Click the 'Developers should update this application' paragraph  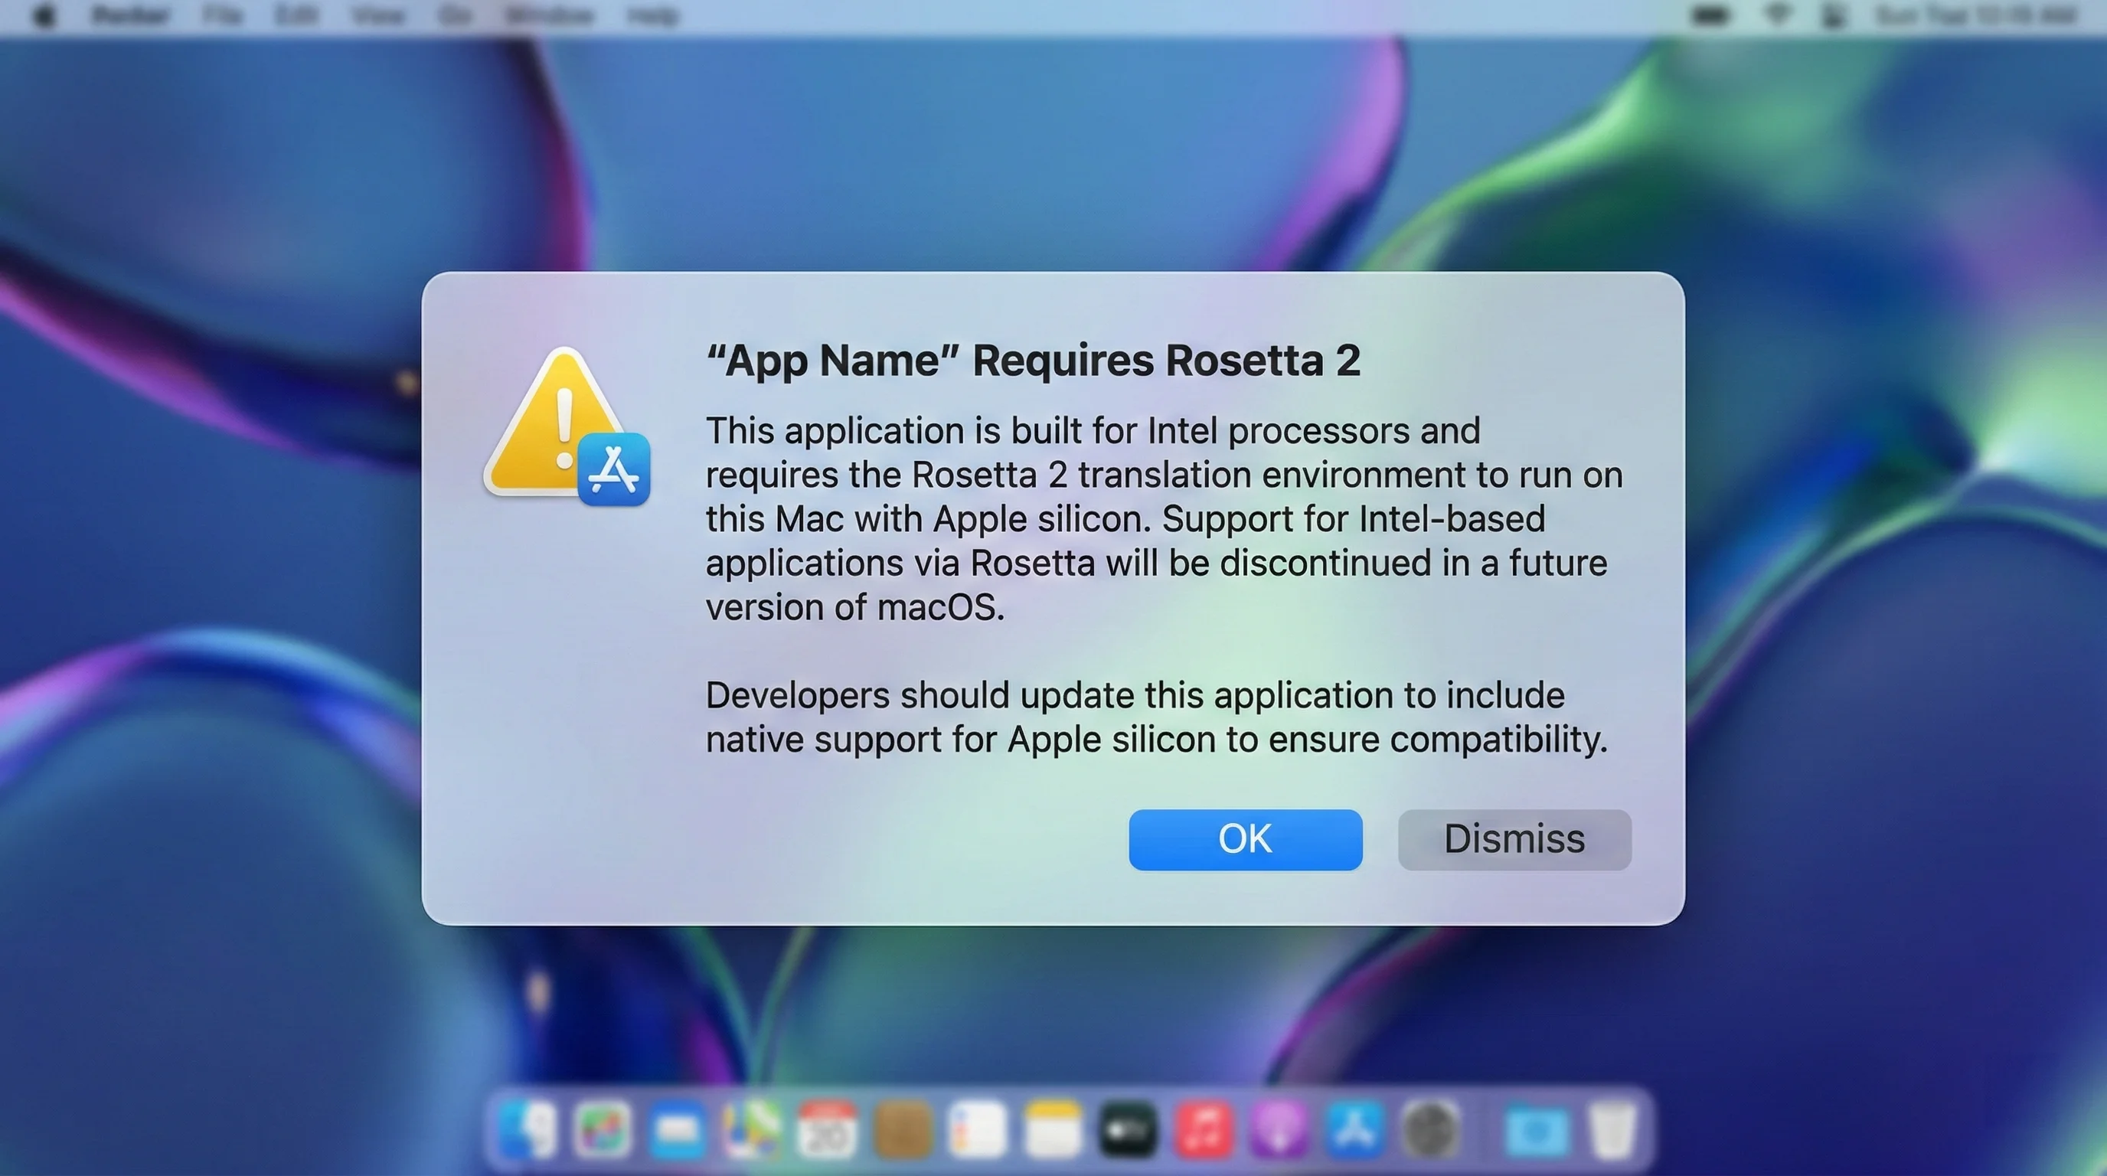[x=1157, y=717]
